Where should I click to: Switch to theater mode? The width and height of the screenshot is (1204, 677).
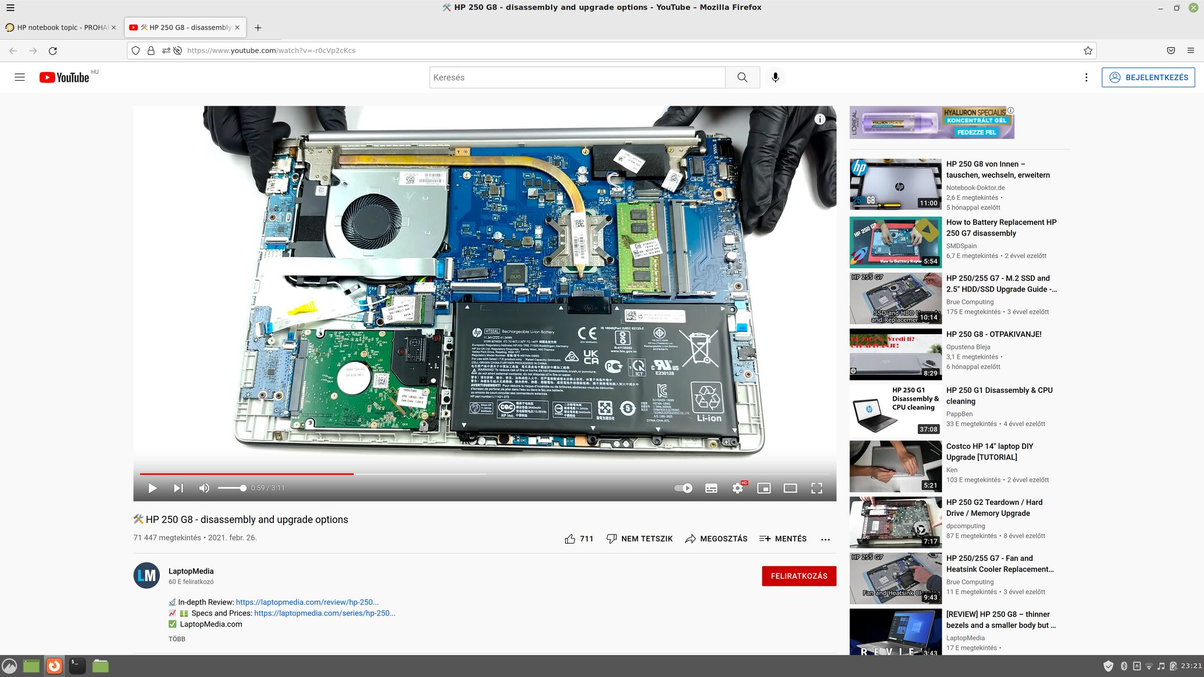(790, 488)
